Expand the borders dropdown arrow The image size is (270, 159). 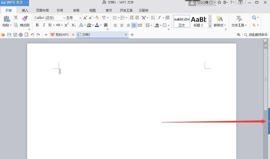[x=168, y=25]
